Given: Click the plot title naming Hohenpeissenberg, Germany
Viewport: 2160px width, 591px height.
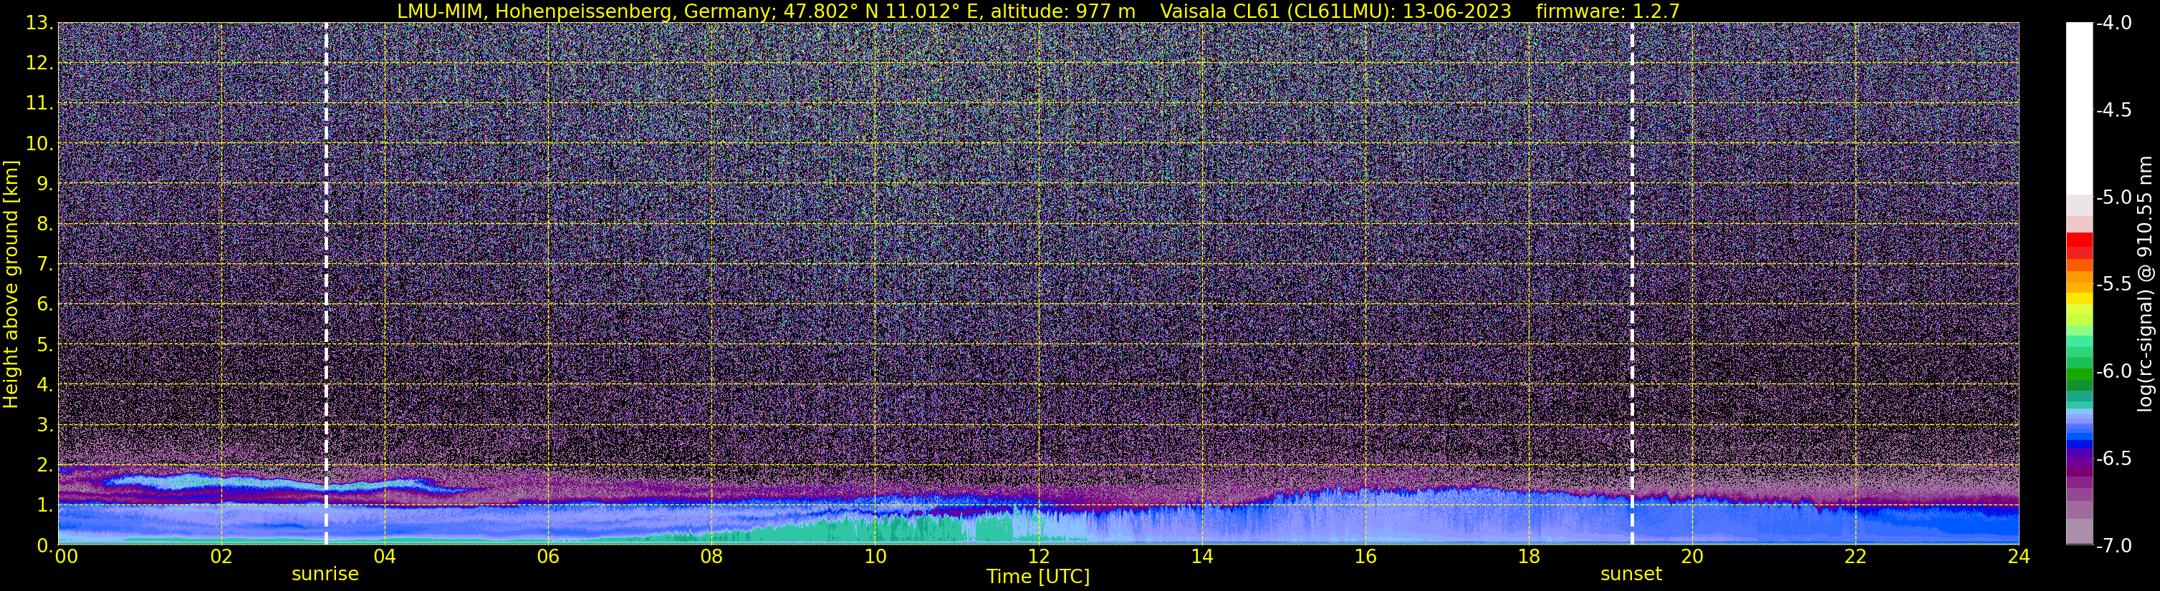Looking at the screenshot, I should (1038, 11).
